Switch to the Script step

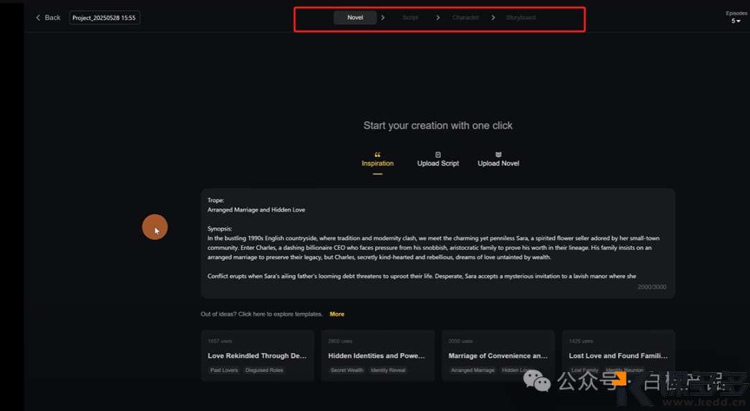(x=410, y=17)
